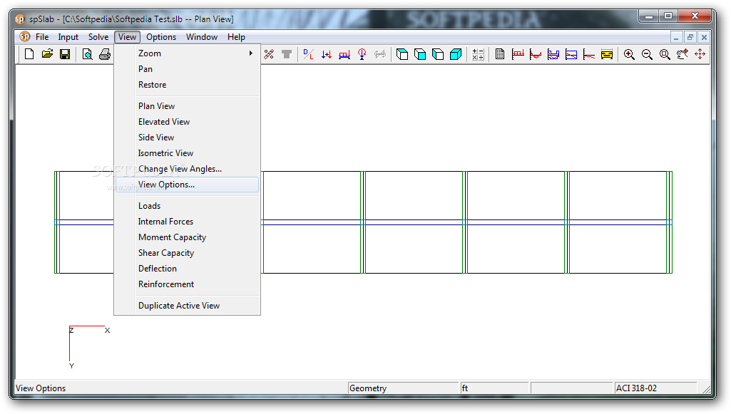Close the inner Plan View document

tap(704, 37)
